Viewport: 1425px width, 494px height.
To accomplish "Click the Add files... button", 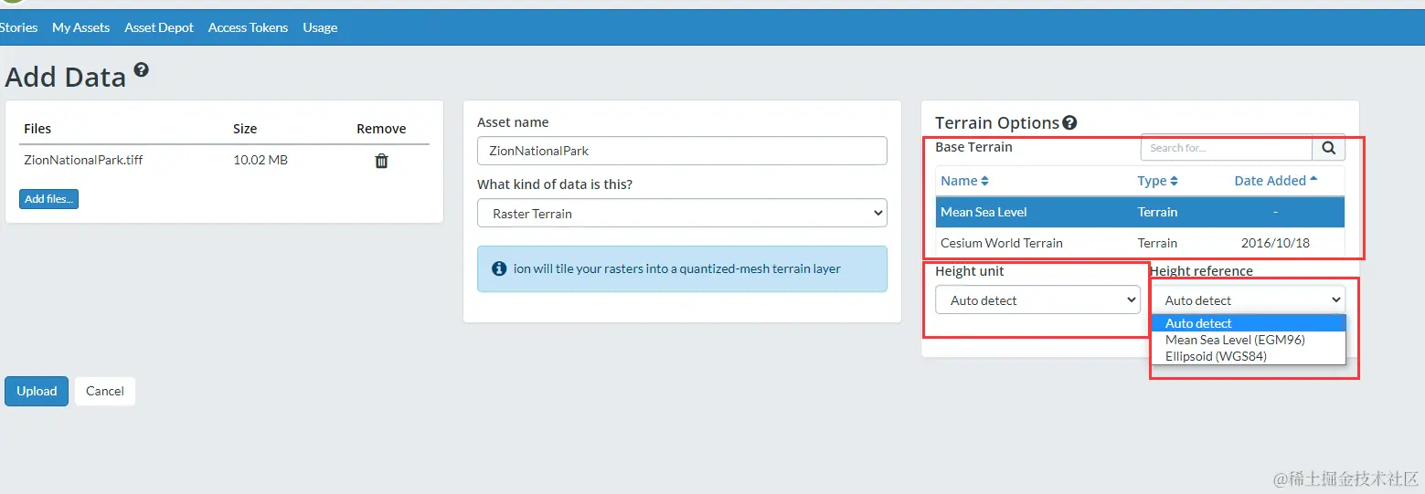I will click(48, 199).
